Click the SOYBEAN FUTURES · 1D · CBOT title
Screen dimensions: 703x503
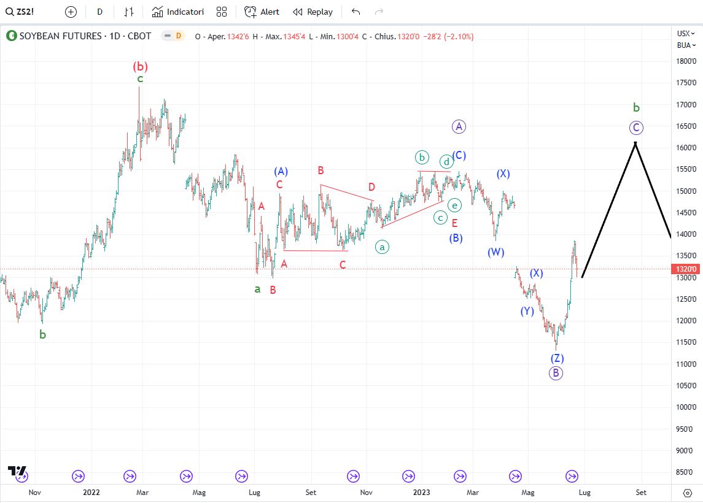(85, 36)
